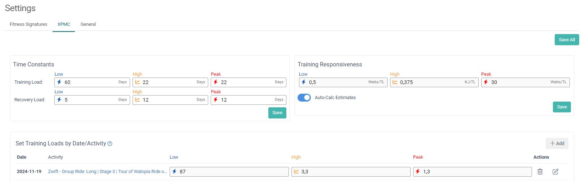Click the help icon beside Set Training Loads
The image size is (581, 182).
tap(110, 144)
